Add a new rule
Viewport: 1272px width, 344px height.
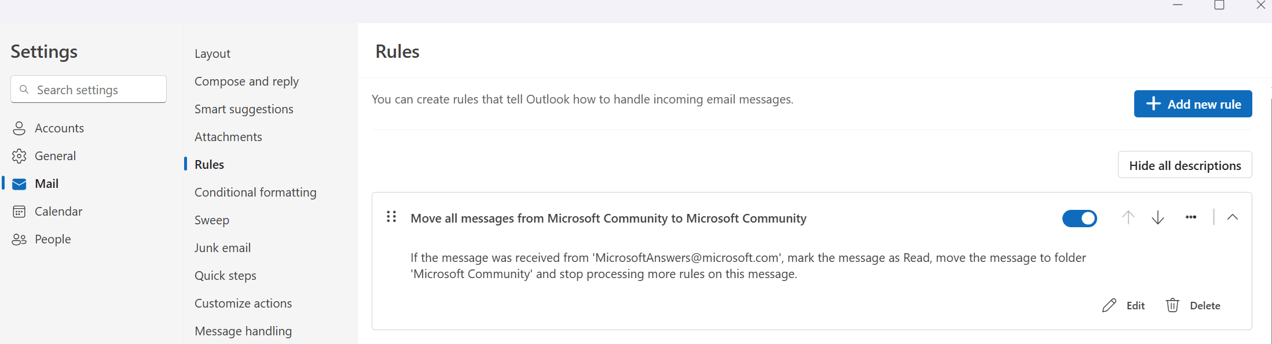pyautogui.click(x=1193, y=104)
